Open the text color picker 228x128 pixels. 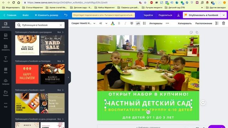(x=113, y=23)
